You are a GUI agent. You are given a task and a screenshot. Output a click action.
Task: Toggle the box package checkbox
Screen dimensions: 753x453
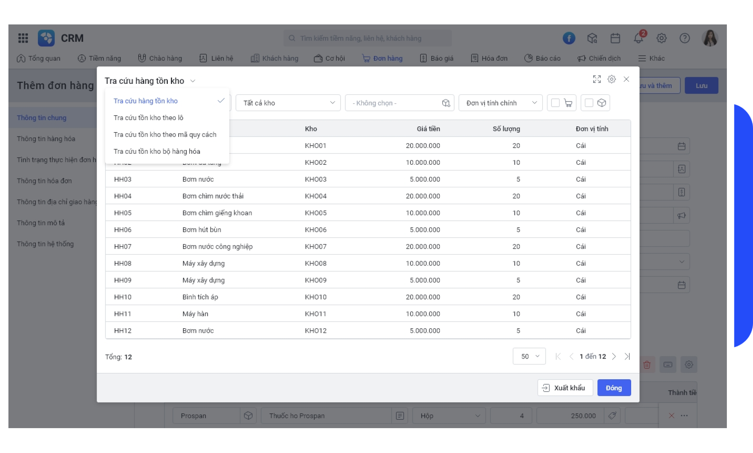(x=589, y=103)
